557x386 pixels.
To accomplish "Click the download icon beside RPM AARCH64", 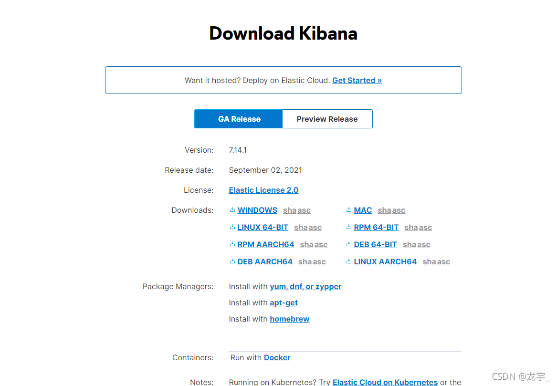I will coord(232,244).
